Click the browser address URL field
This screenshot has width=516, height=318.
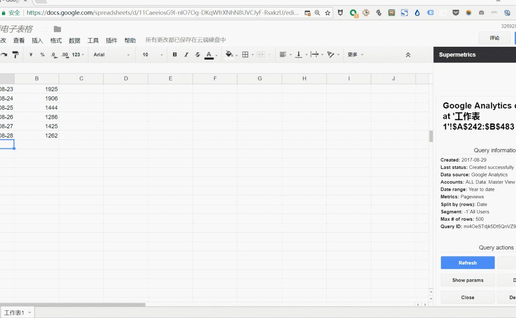tap(162, 13)
